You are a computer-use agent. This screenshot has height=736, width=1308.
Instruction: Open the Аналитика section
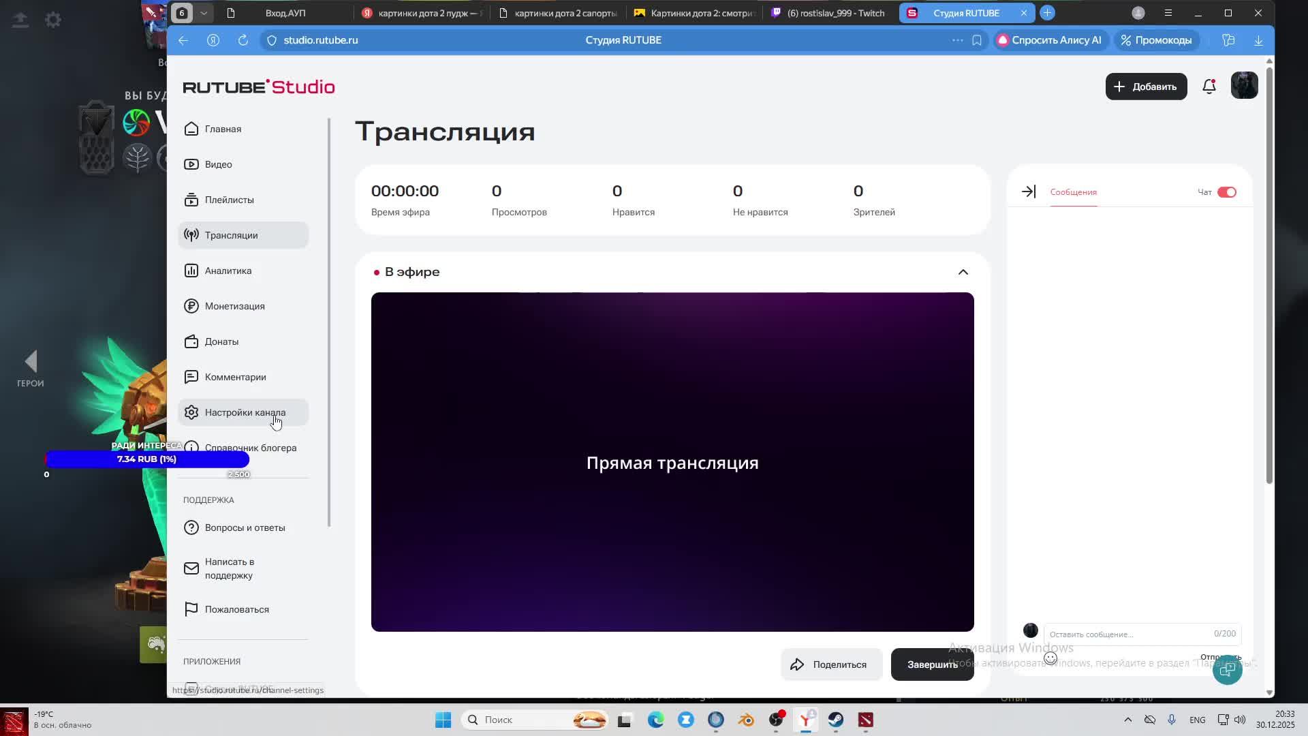point(228,271)
